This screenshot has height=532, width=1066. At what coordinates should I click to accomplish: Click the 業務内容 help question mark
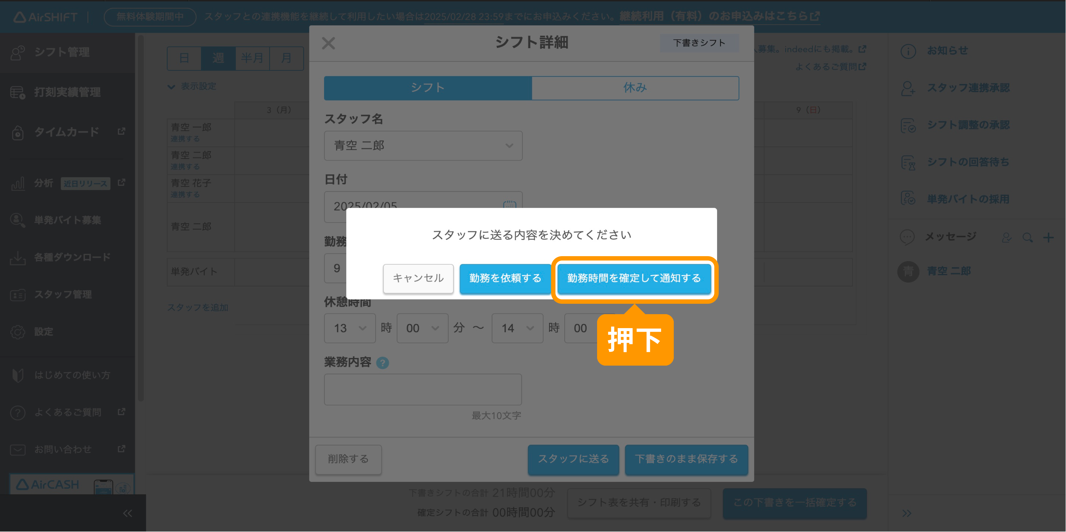382,363
